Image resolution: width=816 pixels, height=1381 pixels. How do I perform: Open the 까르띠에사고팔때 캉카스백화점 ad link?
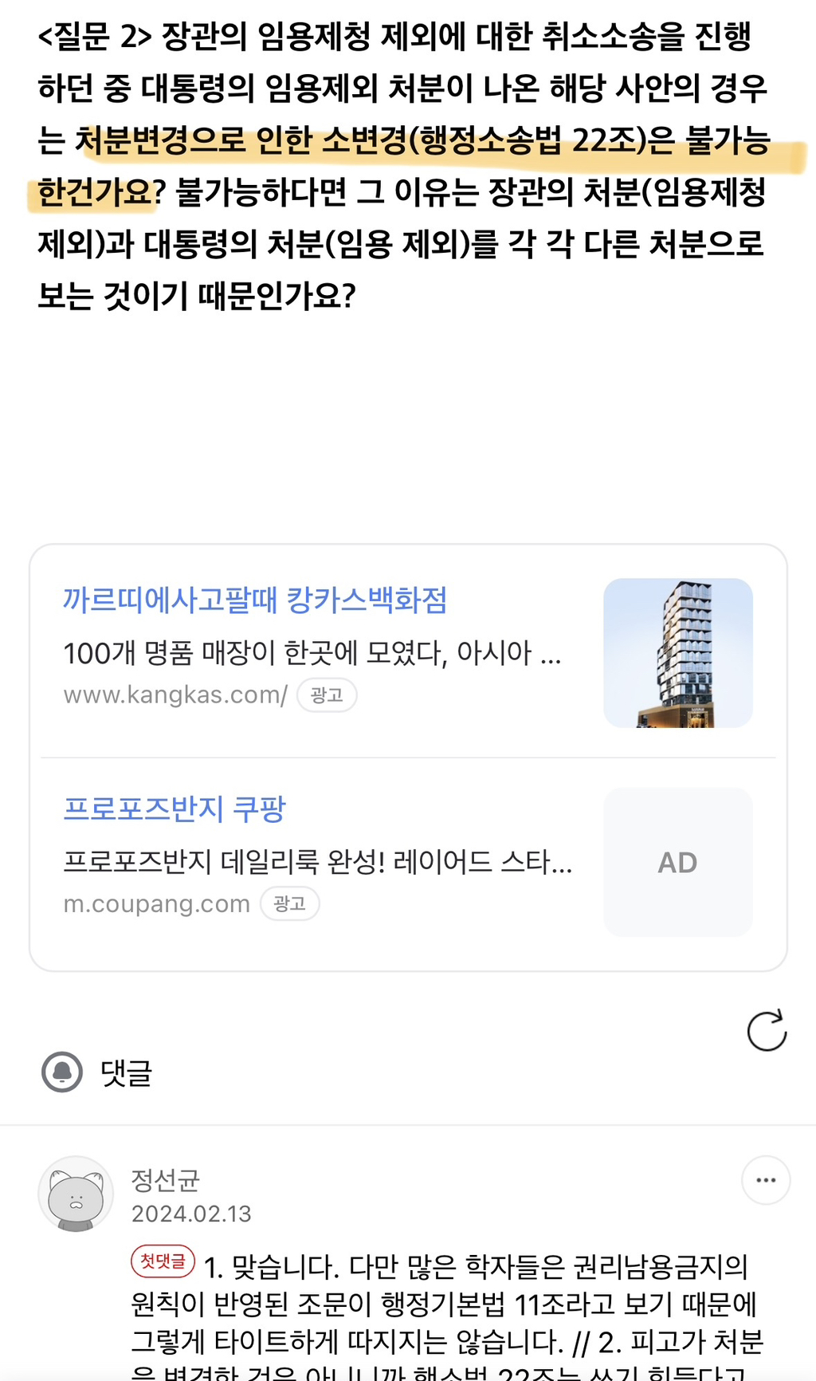255,600
